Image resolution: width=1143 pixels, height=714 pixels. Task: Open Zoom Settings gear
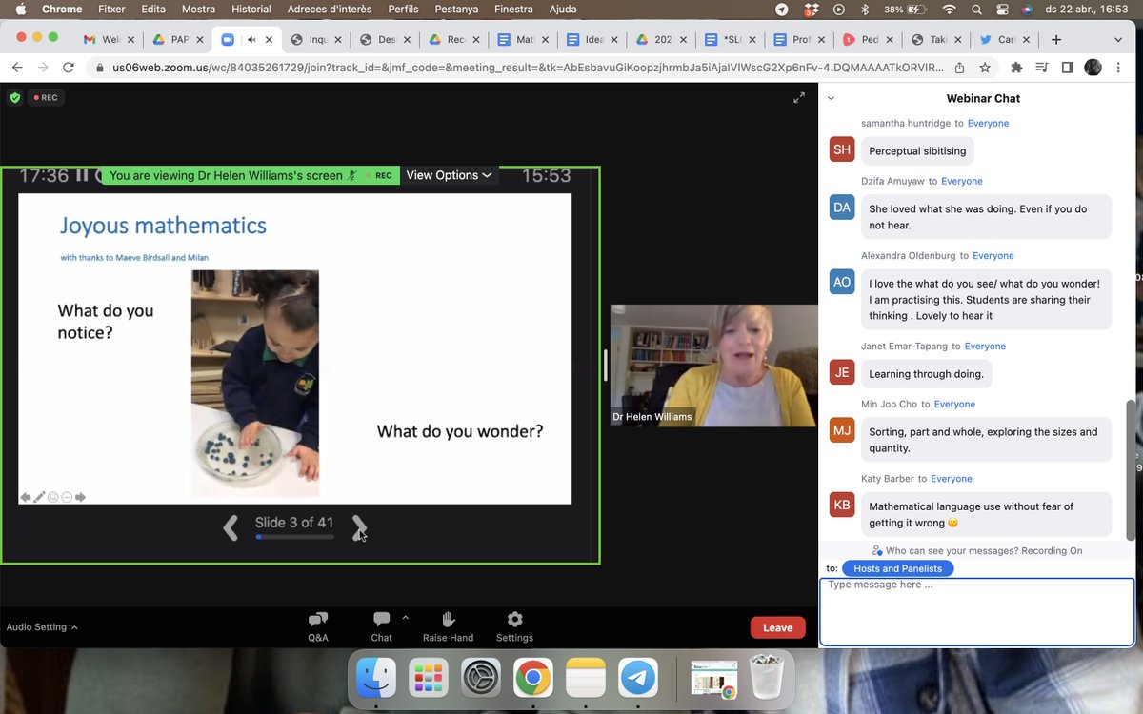514,626
